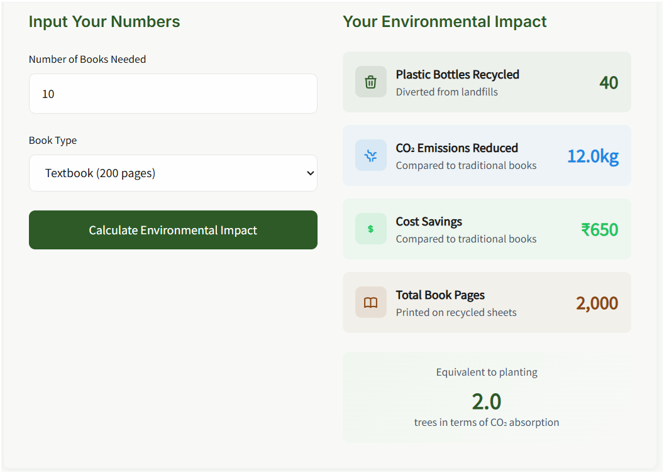Click the Your Environmental Impact heading
Screen dimensions: 664x473
coord(445,22)
